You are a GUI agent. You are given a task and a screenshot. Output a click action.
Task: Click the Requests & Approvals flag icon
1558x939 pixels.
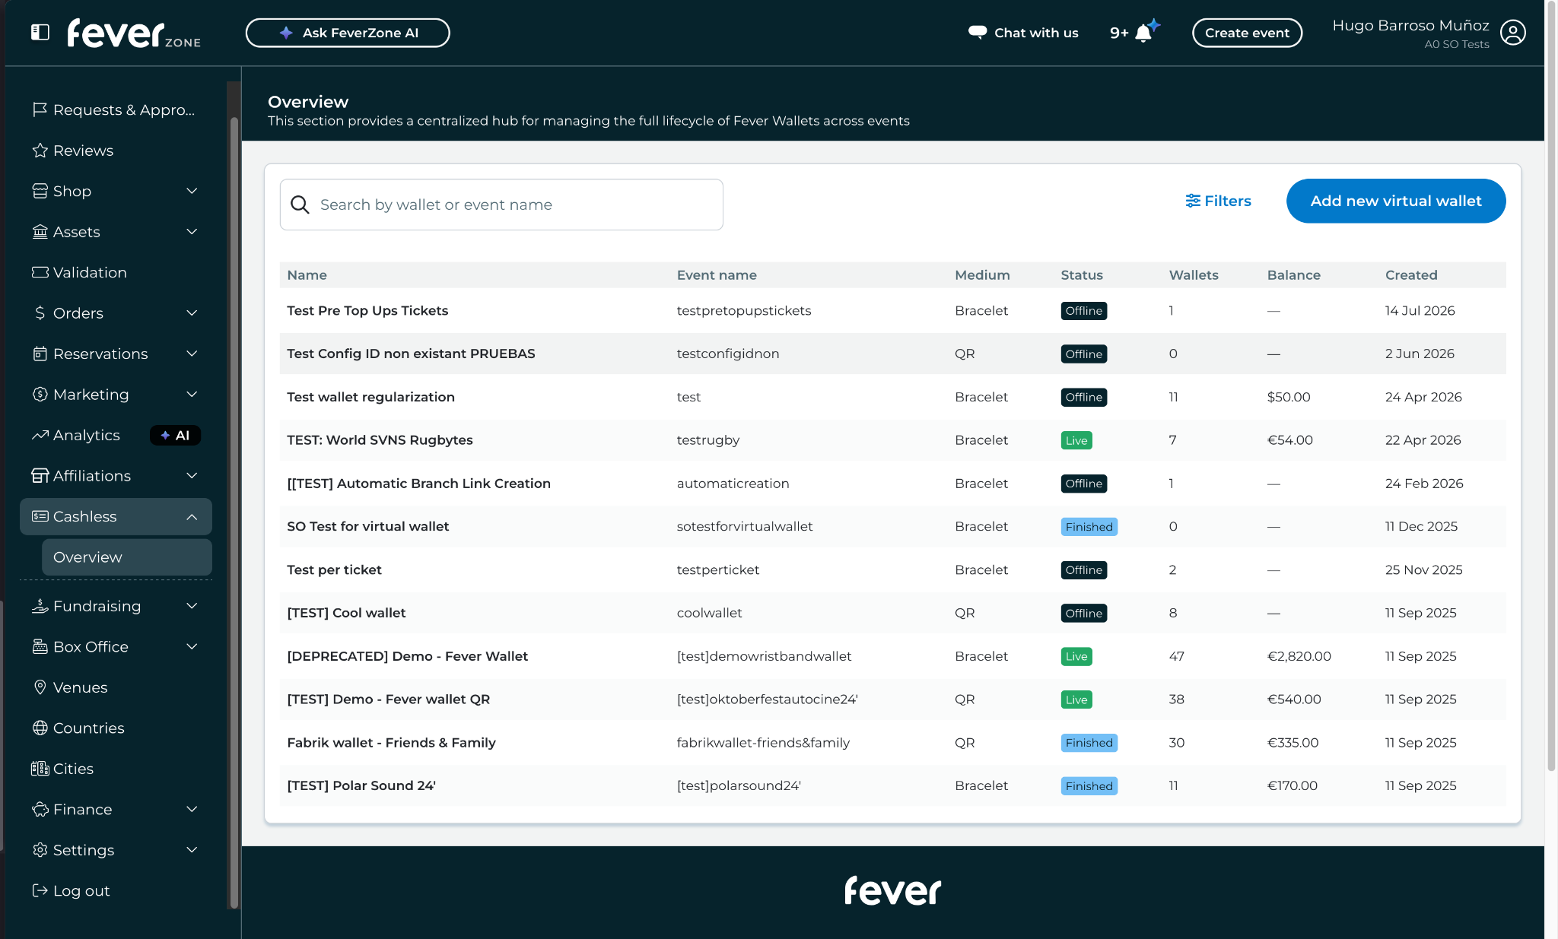[40, 109]
